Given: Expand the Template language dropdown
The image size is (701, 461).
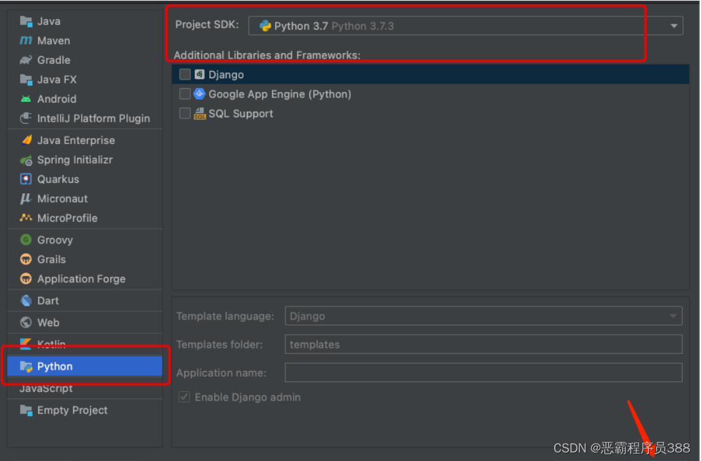Looking at the screenshot, I should click(x=673, y=316).
